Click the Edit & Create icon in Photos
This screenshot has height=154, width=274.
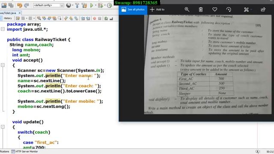[246, 9]
